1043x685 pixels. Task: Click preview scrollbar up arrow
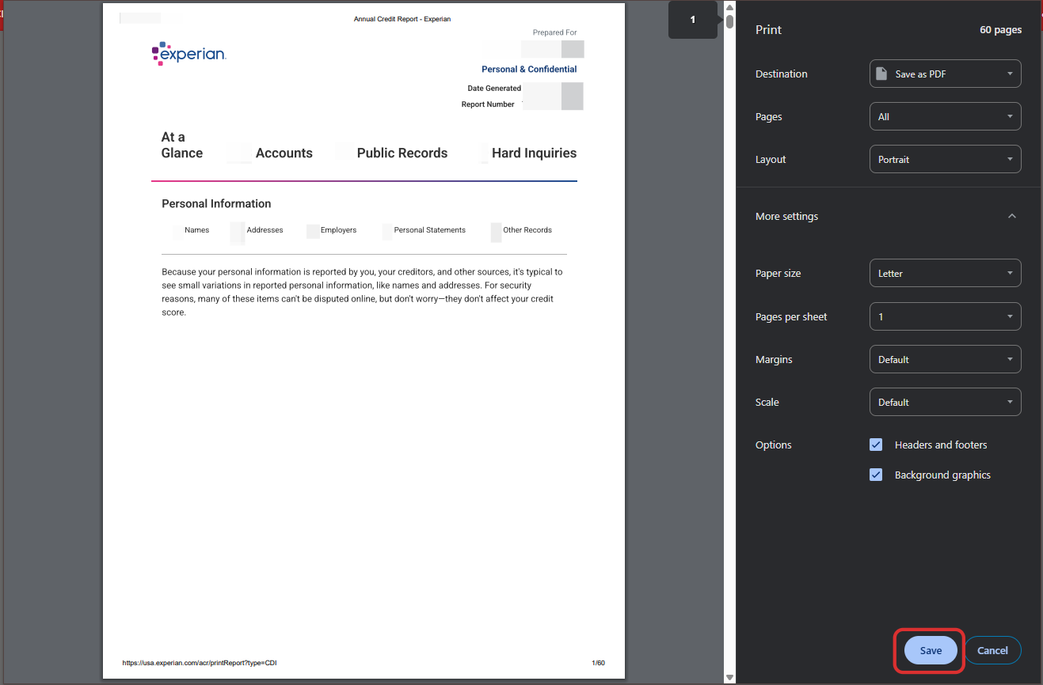tap(729, 7)
